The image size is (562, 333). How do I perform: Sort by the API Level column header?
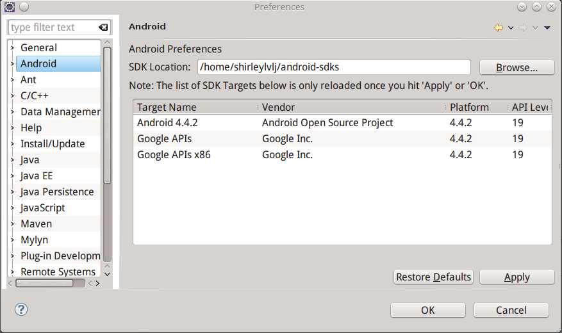coord(530,107)
